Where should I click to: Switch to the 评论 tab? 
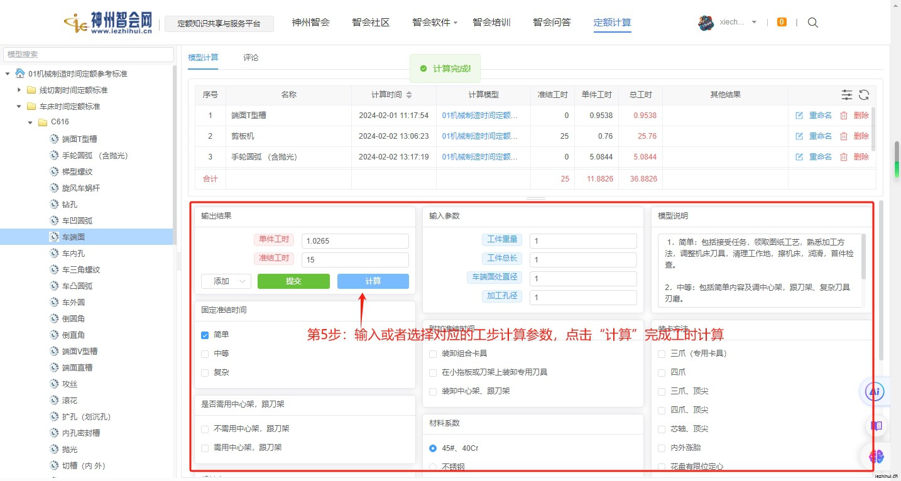251,58
